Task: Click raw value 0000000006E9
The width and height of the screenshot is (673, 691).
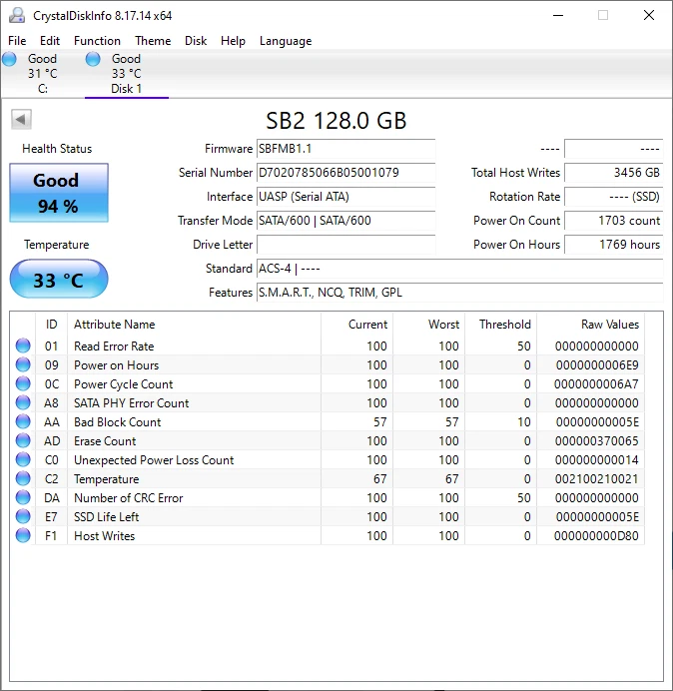Action: [x=597, y=365]
